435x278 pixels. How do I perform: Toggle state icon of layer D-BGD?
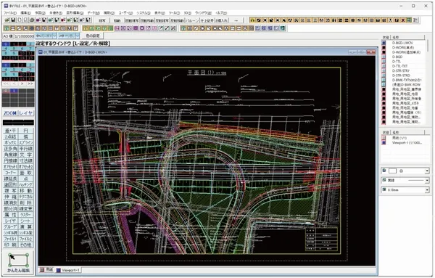(x=384, y=57)
